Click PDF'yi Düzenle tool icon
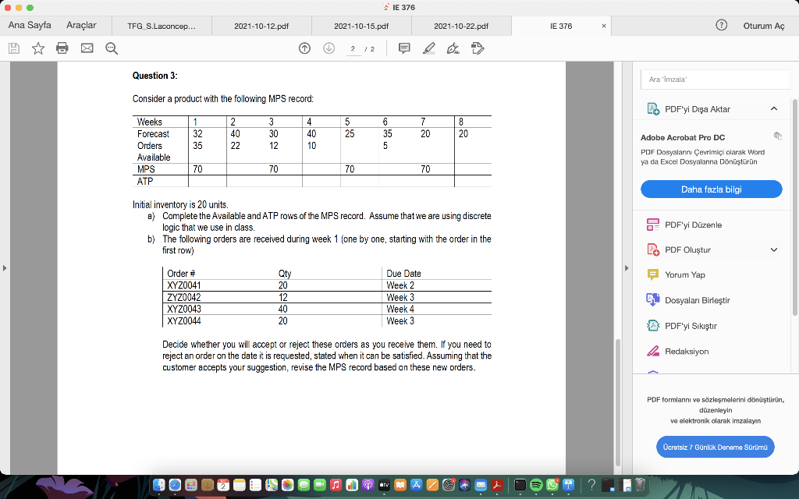799x499 pixels. pos(653,225)
